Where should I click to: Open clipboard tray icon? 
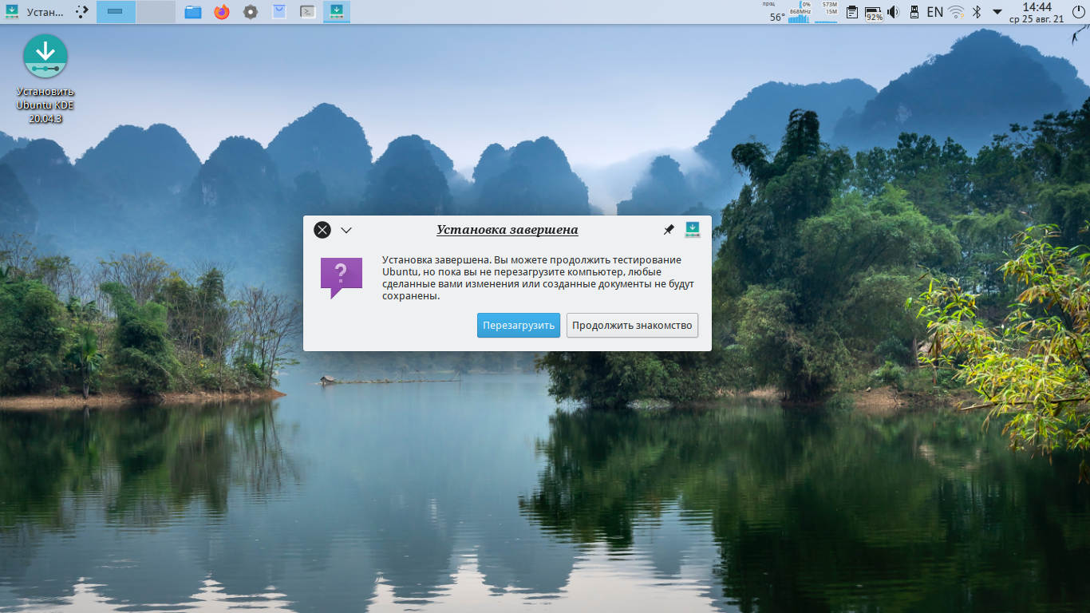[x=852, y=12]
